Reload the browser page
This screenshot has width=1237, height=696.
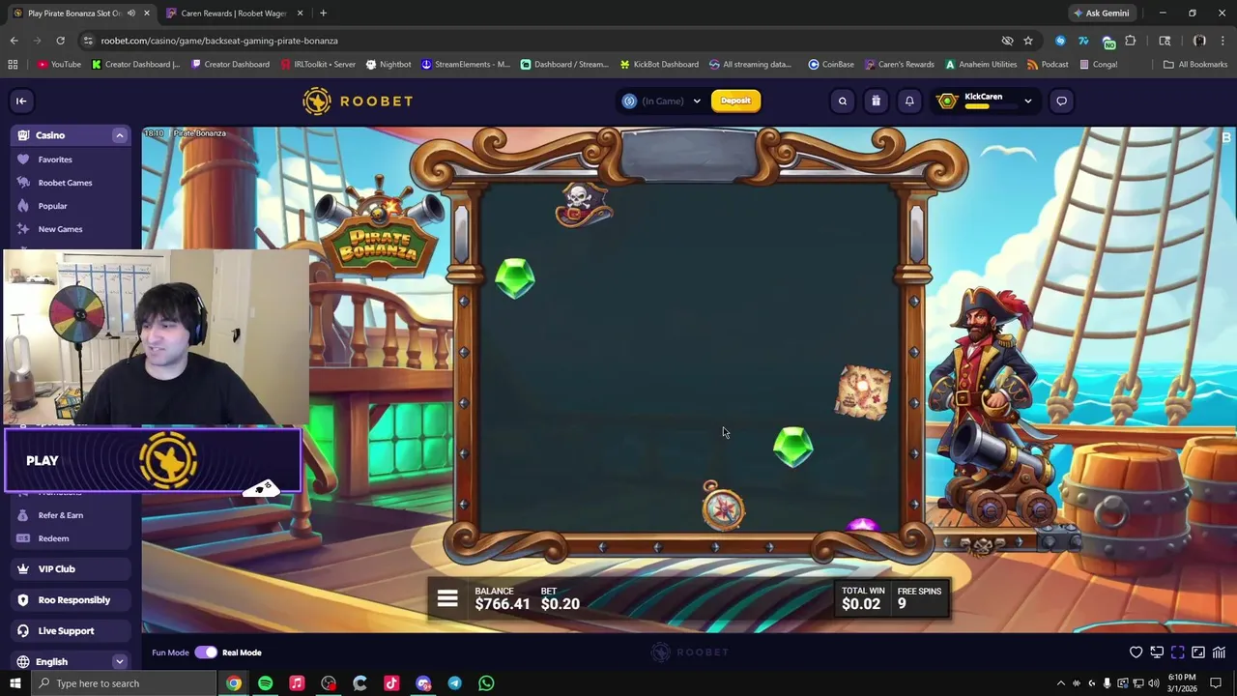60,41
